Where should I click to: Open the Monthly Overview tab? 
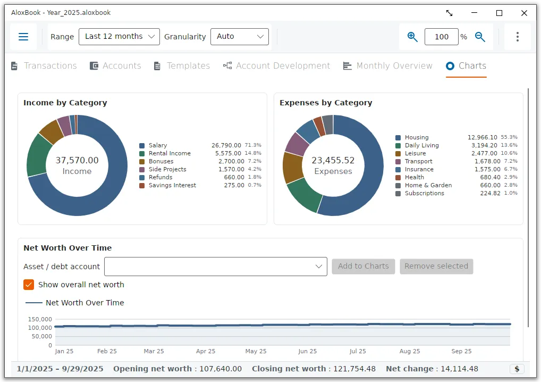tap(394, 65)
